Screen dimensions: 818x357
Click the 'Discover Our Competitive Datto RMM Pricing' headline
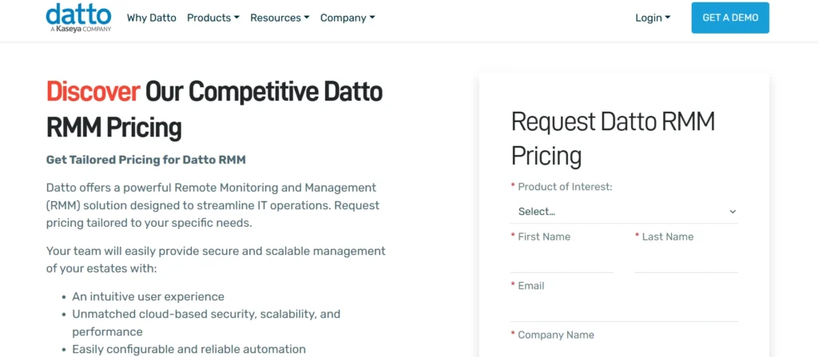[x=214, y=109]
